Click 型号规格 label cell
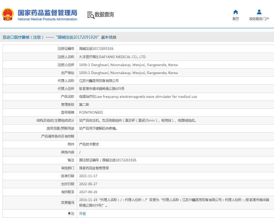 [x=40, y=112]
